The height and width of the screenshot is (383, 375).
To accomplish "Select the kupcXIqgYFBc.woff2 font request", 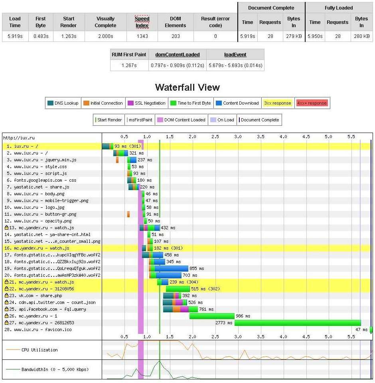I will [x=187, y=255].
